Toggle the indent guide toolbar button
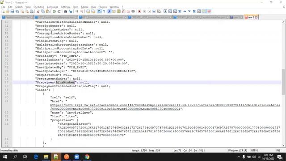Screen dimensions: 286x161 point(109,11)
